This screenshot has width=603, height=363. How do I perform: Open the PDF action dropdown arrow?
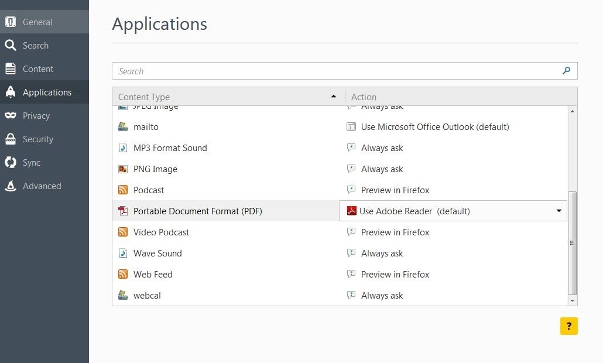click(559, 211)
